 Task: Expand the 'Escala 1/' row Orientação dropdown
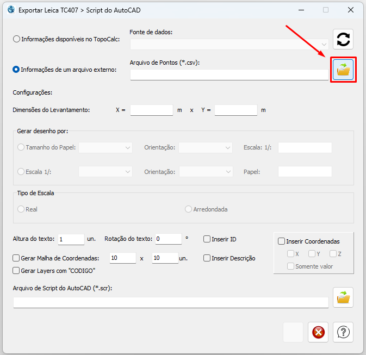(x=206, y=171)
